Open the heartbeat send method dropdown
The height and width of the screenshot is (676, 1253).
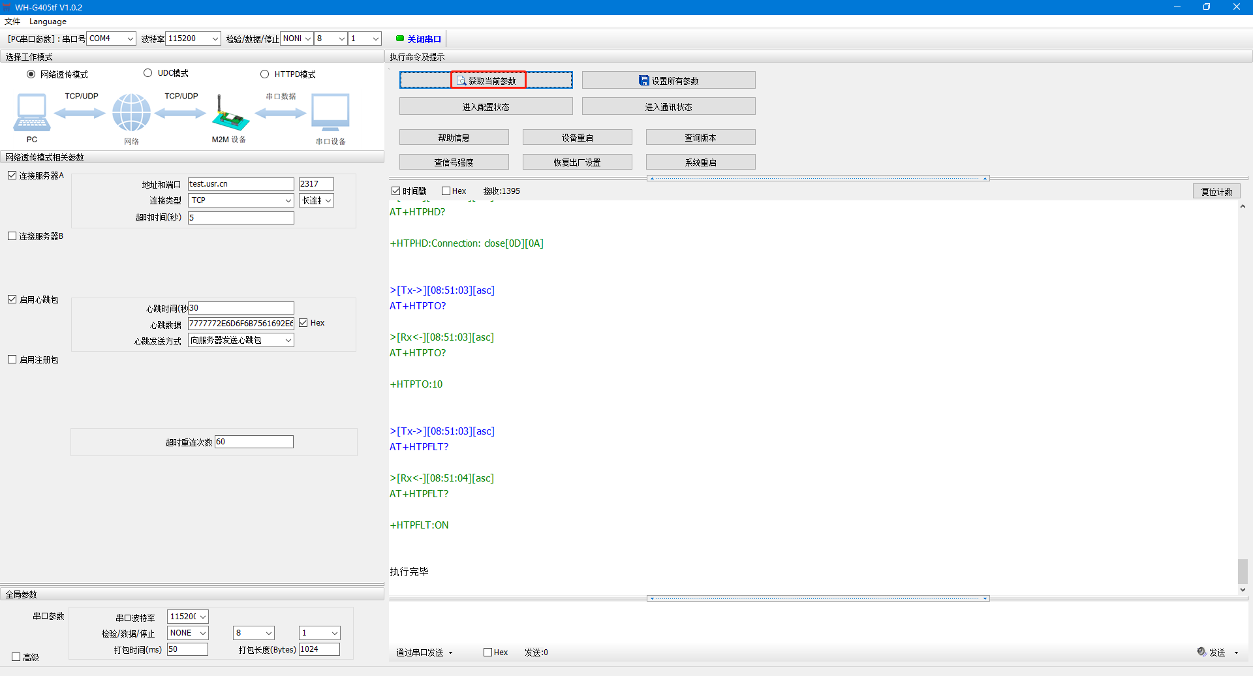(x=288, y=340)
